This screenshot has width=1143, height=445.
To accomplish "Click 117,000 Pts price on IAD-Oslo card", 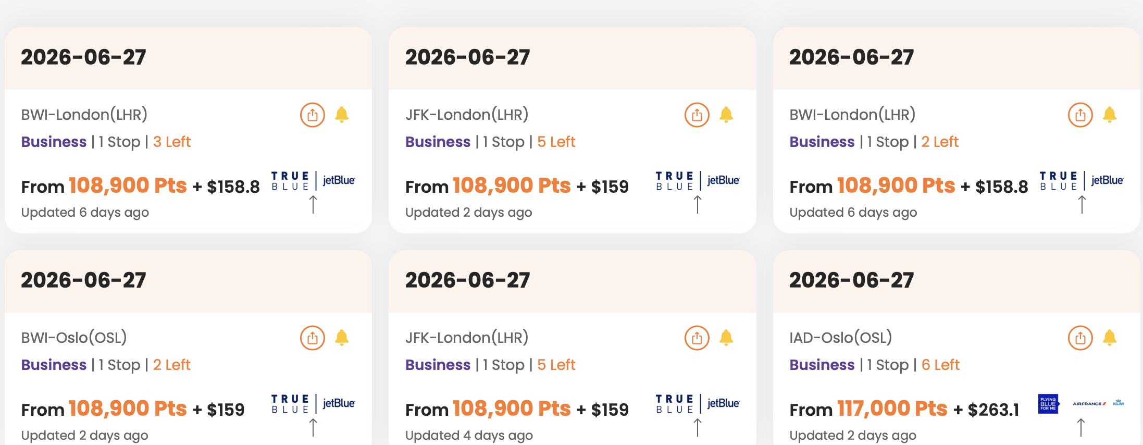I will [891, 409].
